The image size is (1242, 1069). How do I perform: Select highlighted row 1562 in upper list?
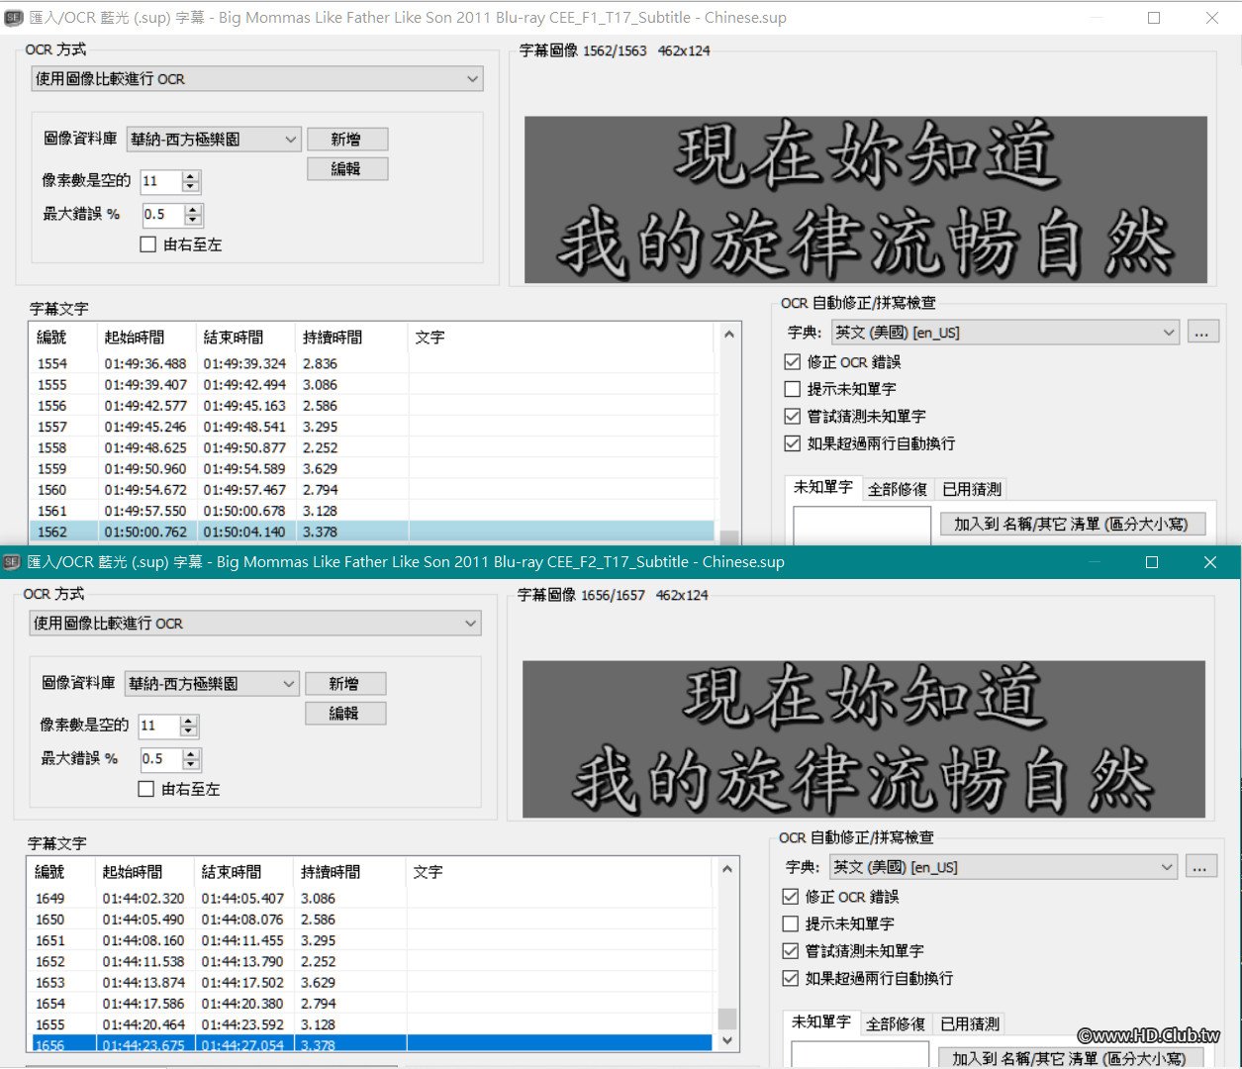coord(371,532)
